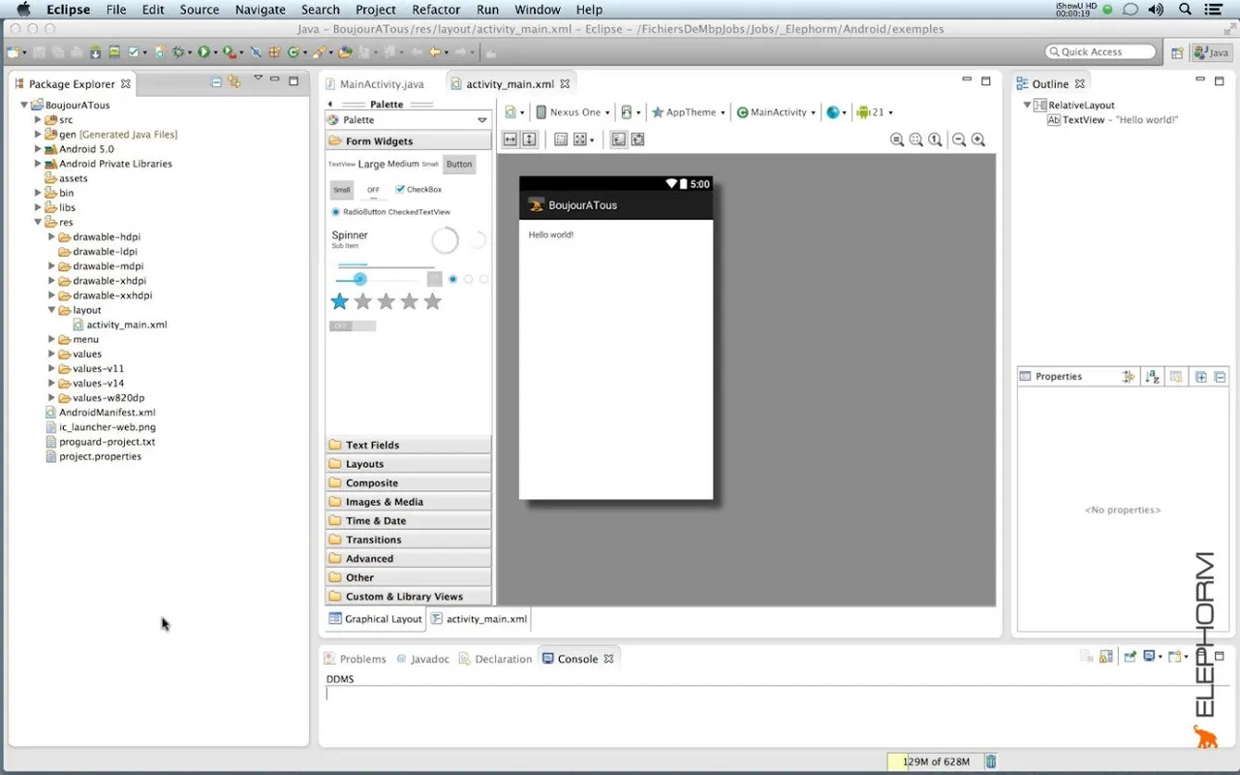This screenshot has width=1240, height=775.
Task: Click the Android API version icon
Action: point(863,112)
